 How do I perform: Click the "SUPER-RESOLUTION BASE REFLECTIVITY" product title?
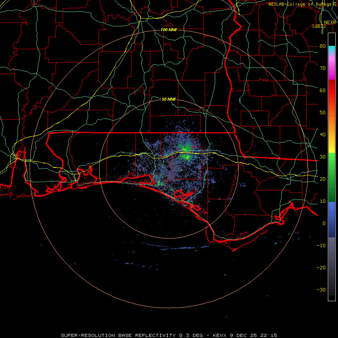118,335
